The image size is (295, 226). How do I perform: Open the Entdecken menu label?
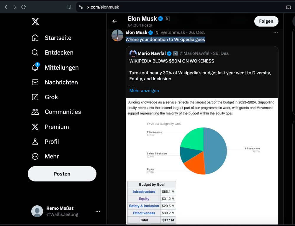59,53
